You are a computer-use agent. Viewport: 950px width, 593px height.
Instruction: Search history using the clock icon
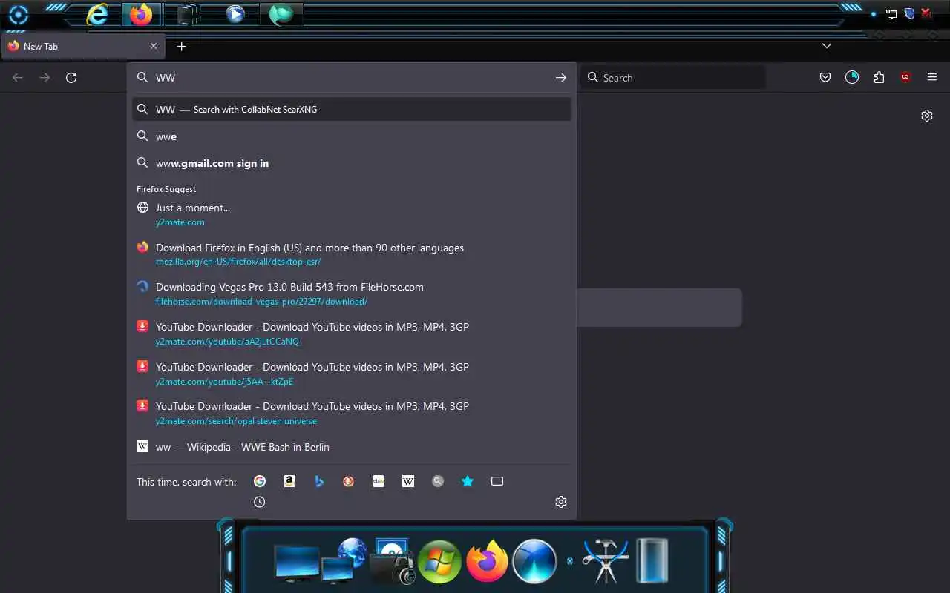click(x=260, y=502)
